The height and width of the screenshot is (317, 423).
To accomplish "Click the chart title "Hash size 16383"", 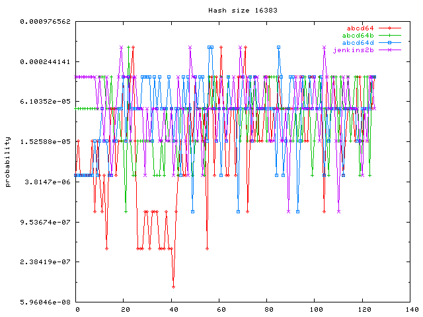I will tap(243, 11).
